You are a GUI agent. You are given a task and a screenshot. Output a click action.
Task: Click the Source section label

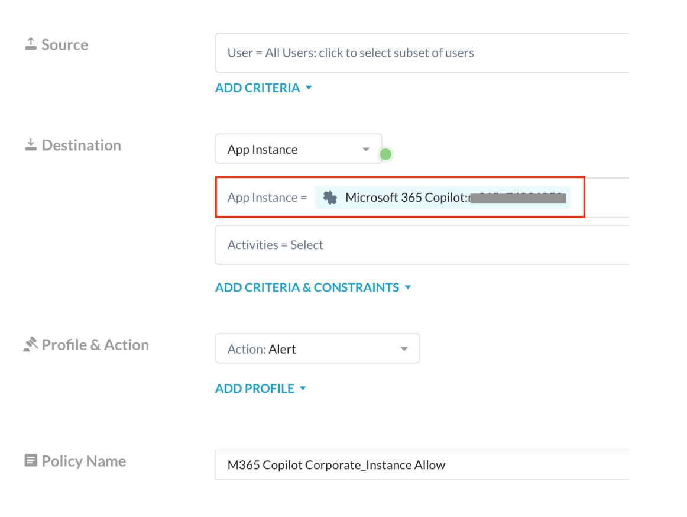pos(65,44)
